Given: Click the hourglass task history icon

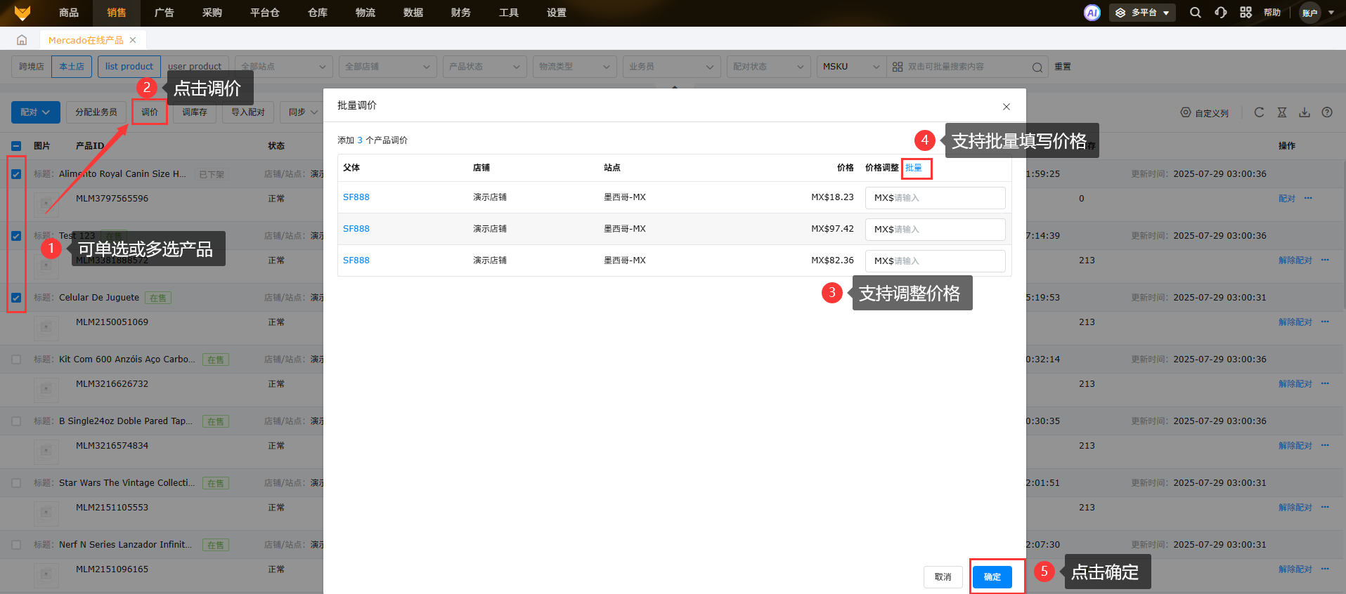Looking at the screenshot, I should coord(1282,112).
